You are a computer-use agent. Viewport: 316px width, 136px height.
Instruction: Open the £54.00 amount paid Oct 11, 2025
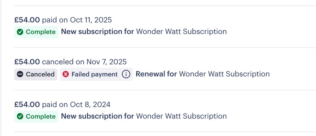[x=27, y=20]
